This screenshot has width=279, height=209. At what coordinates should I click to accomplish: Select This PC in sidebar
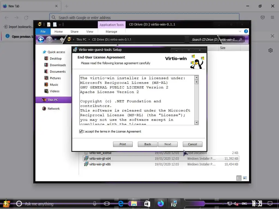[53, 100]
